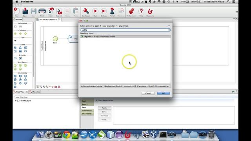Viewport: 251px width, 141px height.
Task: Select the envelope Send task icon
Action: click(15, 51)
